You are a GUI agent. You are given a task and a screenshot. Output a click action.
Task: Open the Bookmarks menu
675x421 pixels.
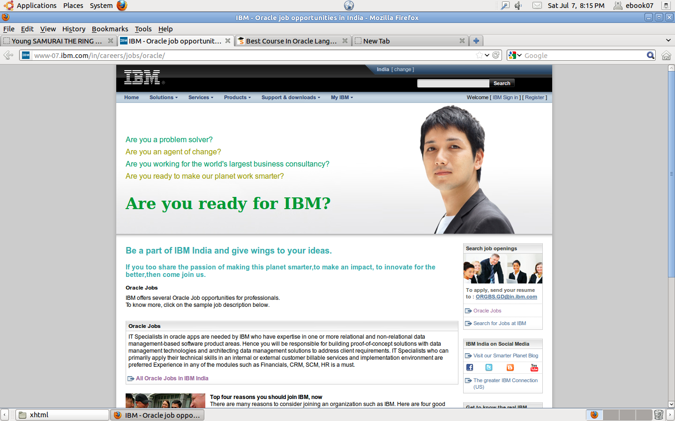[x=110, y=29]
